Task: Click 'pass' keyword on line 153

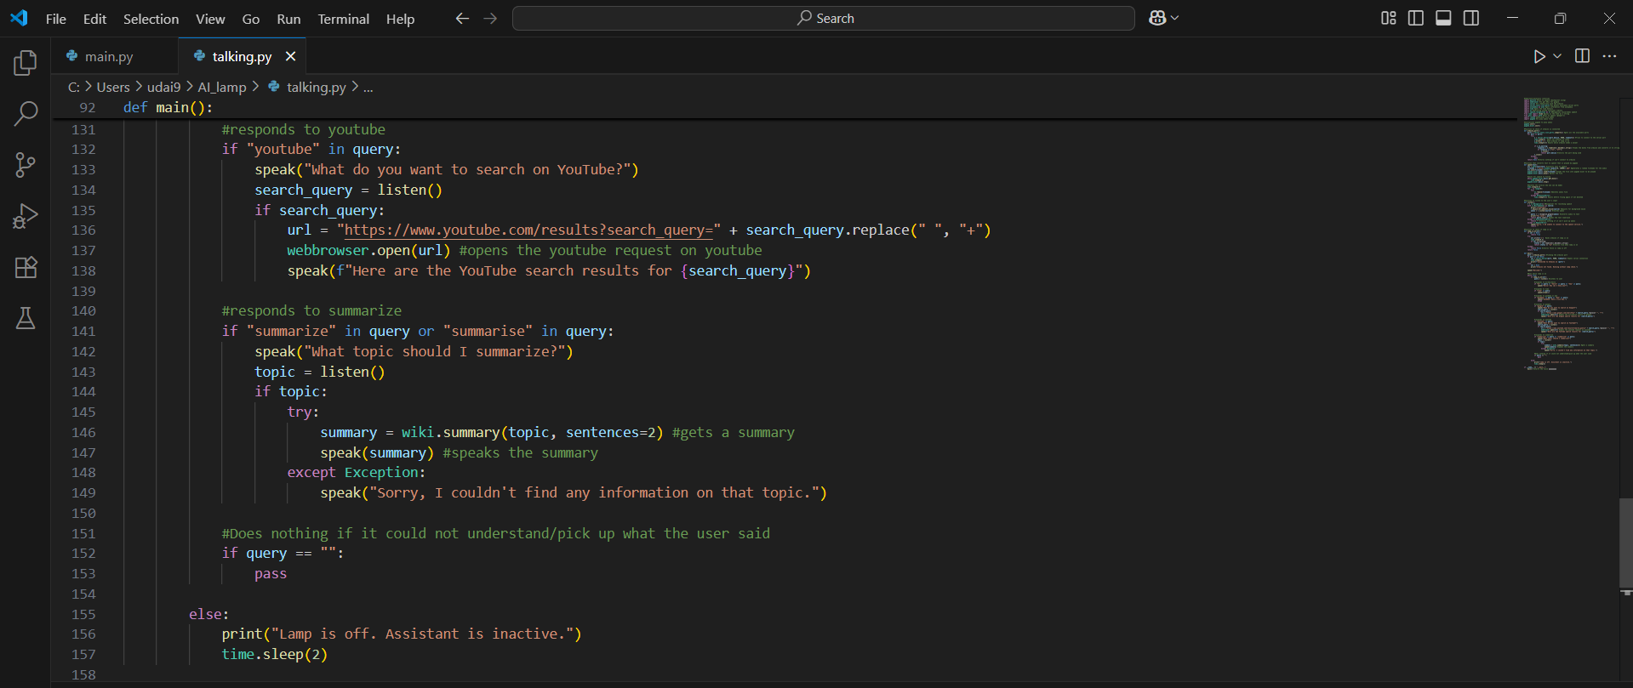Action: tap(271, 573)
